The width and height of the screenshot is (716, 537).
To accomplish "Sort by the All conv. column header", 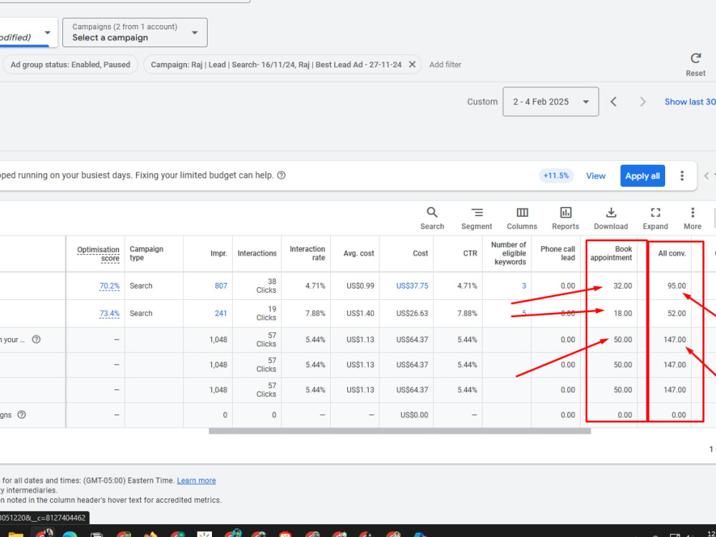I will click(x=672, y=253).
